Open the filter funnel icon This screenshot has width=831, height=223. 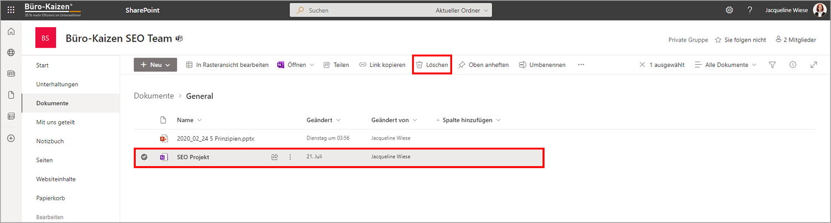pos(772,65)
